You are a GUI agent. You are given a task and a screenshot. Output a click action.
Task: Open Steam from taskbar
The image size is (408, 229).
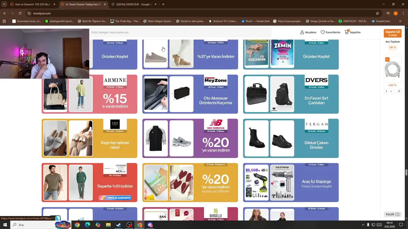point(118,225)
